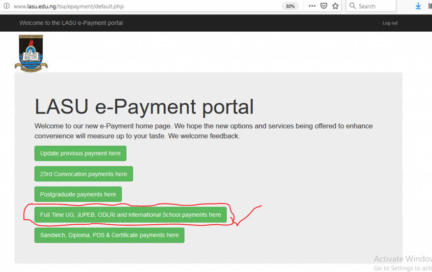
Task: Save page to Pocket icon
Action: pyautogui.click(x=324, y=6)
